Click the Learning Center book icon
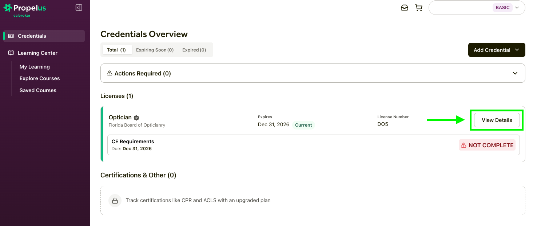533x226 pixels. [11, 53]
